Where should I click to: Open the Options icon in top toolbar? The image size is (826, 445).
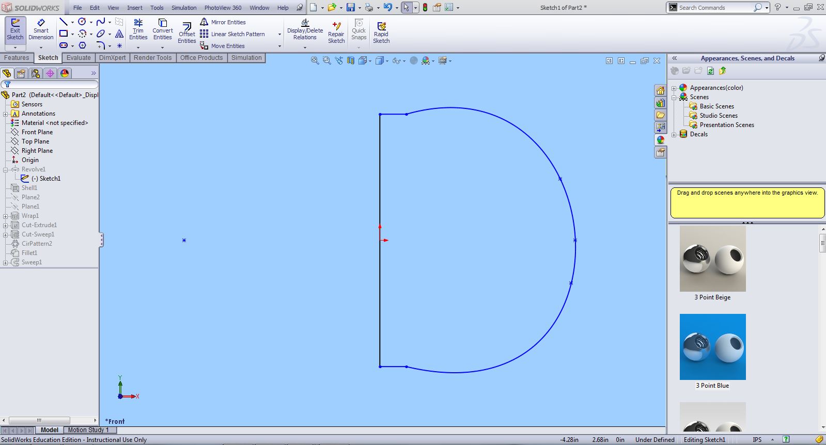pos(449,7)
